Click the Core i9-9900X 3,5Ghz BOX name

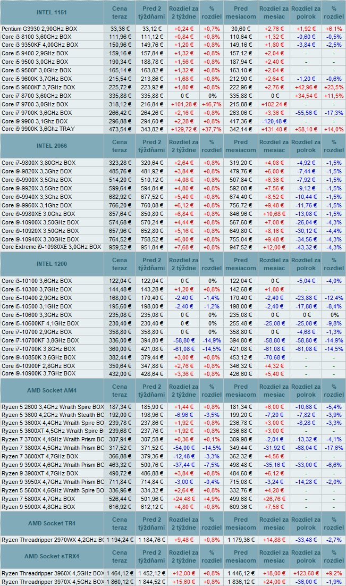37,180
